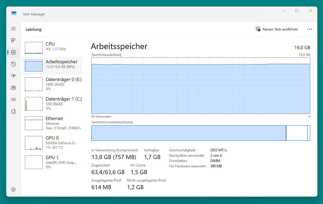Image resolution: width=323 pixels, height=204 pixels.
Task: Select Arbeitsspeicher in the performance list
Action: [x=52, y=66]
